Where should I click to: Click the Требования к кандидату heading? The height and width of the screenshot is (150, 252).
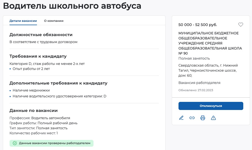(x=38, y=56)
